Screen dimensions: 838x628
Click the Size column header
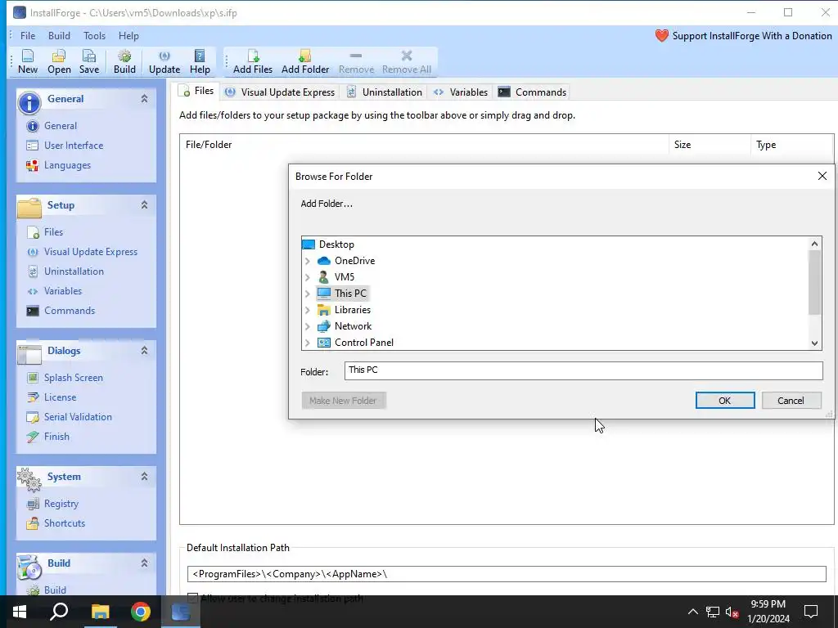[x=710, y=145]
